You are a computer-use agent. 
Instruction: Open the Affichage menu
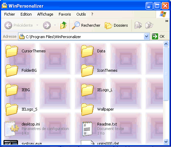click(45, 14)
